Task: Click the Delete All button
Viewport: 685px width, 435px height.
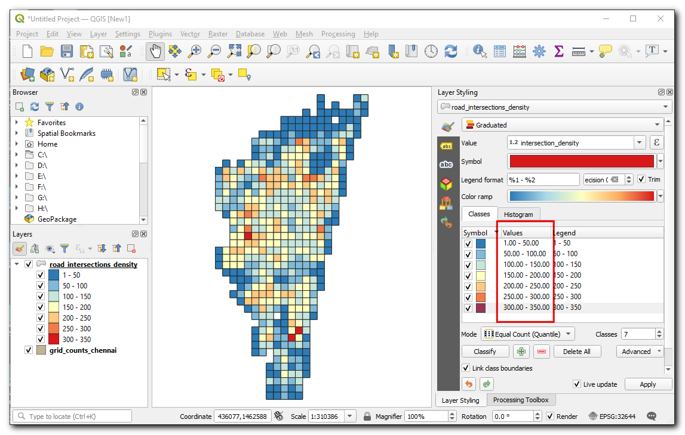Action: (x=576, y=352)
